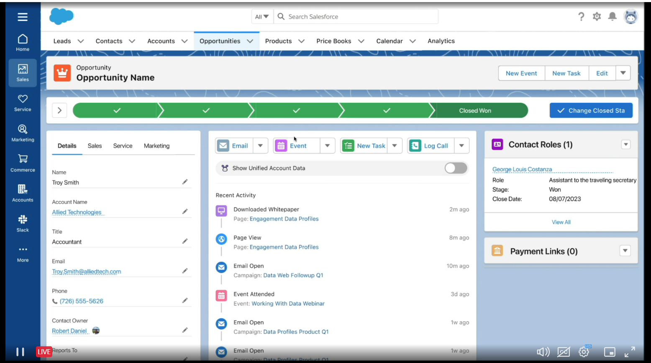This screenshot has height=363, width=651.
Task: Go to Home in left sidebar
Action: 23,43
